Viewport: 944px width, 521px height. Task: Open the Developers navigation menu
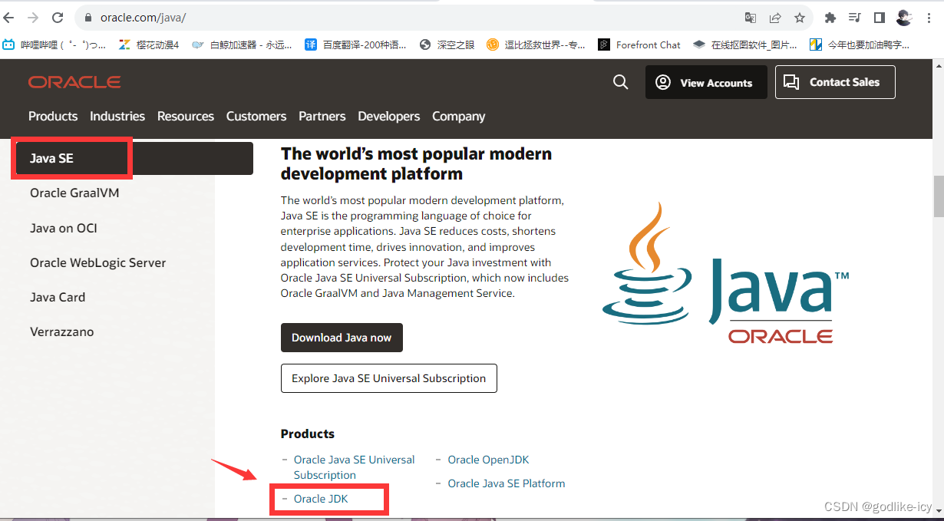pos(389,116)
